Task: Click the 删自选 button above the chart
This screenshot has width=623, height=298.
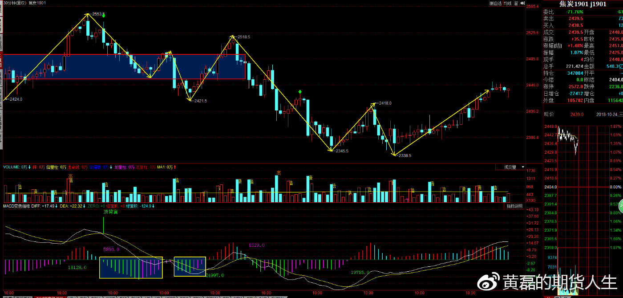Action: tap(496, 3)
